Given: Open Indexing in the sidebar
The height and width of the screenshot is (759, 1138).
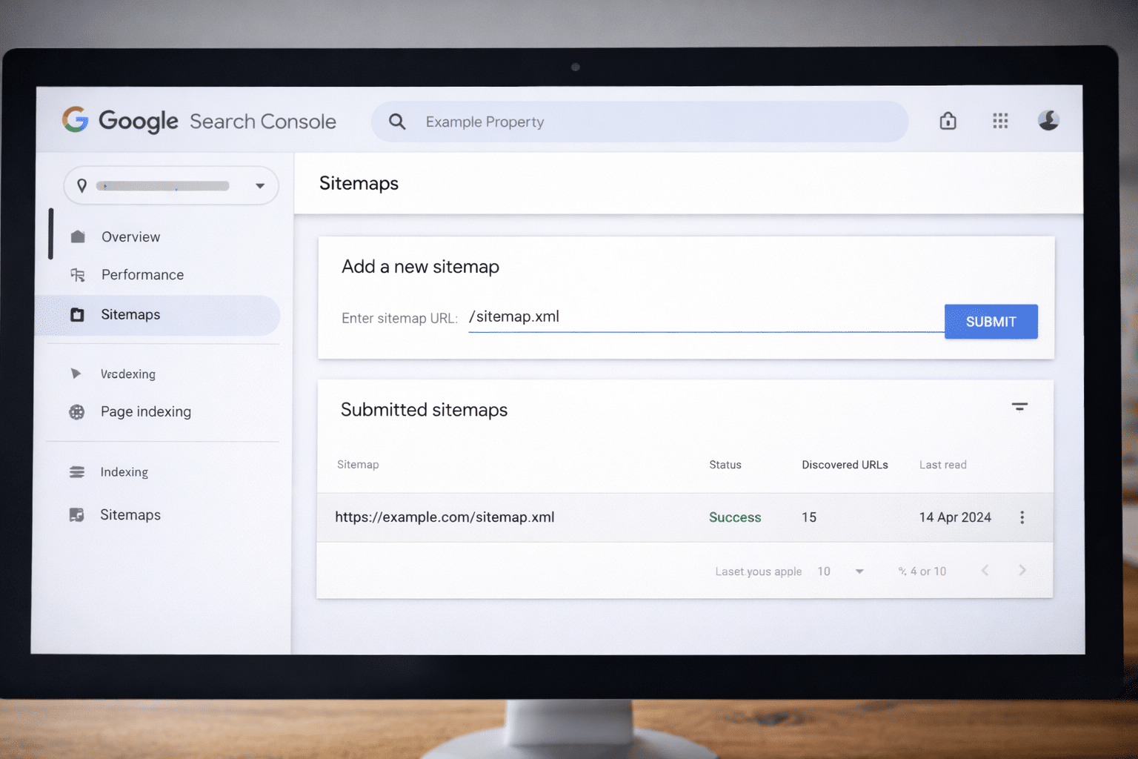Looking at the screenshot, I should coord(124,472).
